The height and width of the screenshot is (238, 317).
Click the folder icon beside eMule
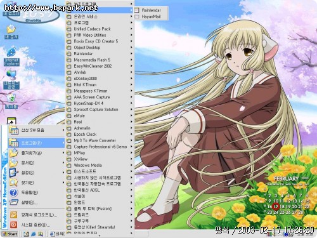point(69,116)
